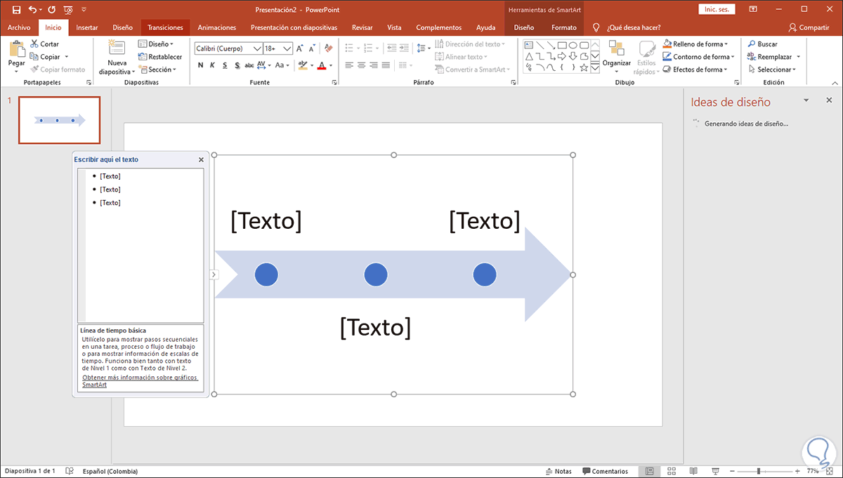Screen dimensions: 843x478
Task: Select slide 1 thumbnail
Action: click(x=59, y=120)
